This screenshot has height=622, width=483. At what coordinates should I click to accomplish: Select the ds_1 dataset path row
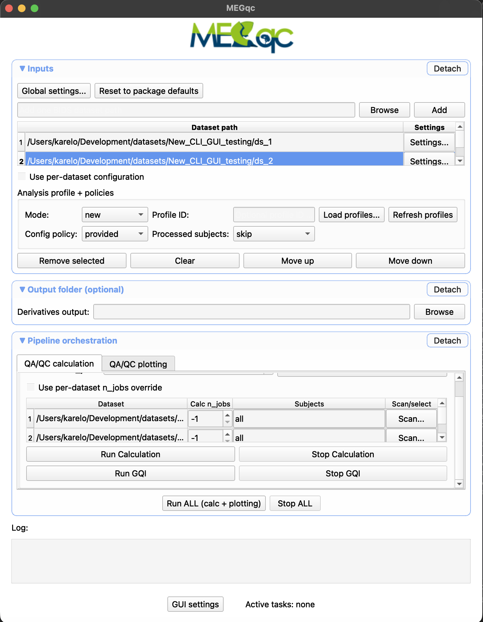[213, 142]
